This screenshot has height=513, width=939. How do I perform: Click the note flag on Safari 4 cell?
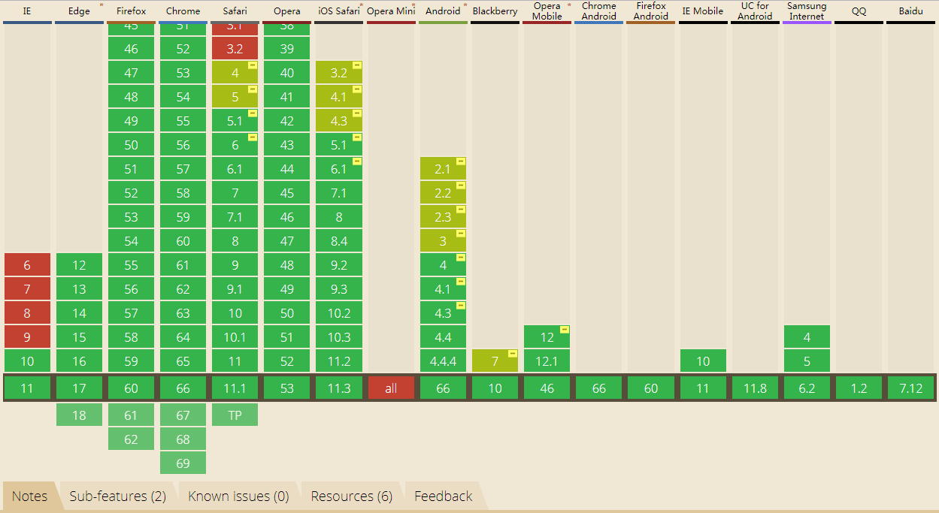click(253, 65)
